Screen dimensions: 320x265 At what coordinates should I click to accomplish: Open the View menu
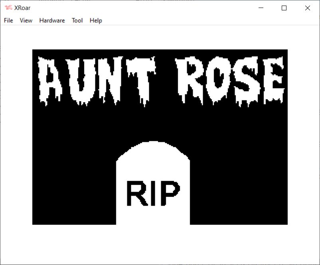point(26,20)
